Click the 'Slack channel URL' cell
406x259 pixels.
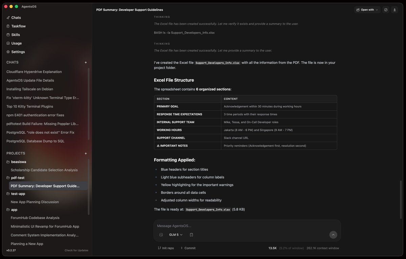pos(279,138)
